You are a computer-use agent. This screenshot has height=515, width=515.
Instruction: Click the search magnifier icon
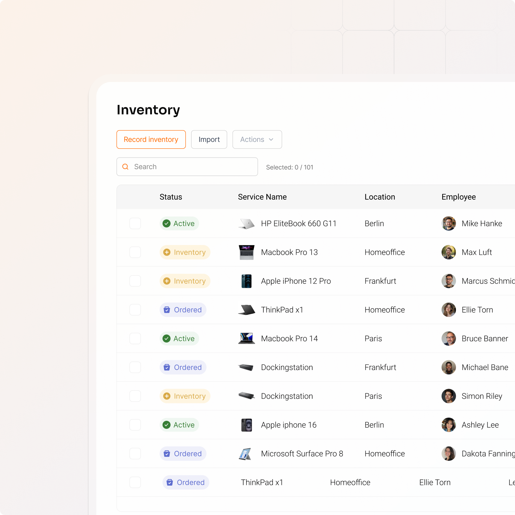click(125, 167)
